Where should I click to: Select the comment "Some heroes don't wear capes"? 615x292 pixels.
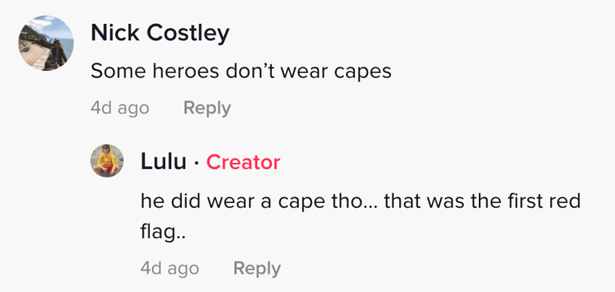click(x=241, y=71)
